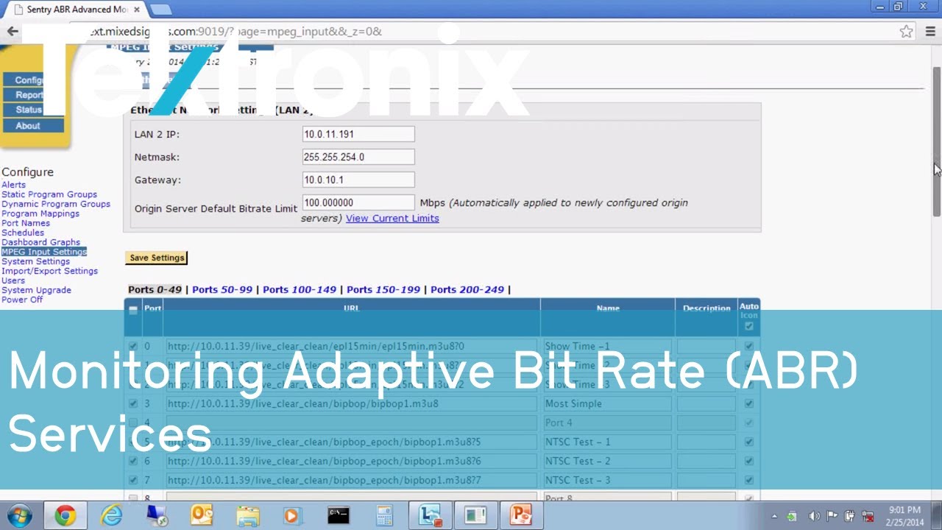This screenshot has width=942, height=530.
Task: Click the Config navigation button
Action: click(x=29, y=80)
